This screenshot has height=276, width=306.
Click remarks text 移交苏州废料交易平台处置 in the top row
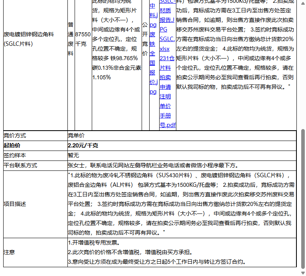point(210,29)
